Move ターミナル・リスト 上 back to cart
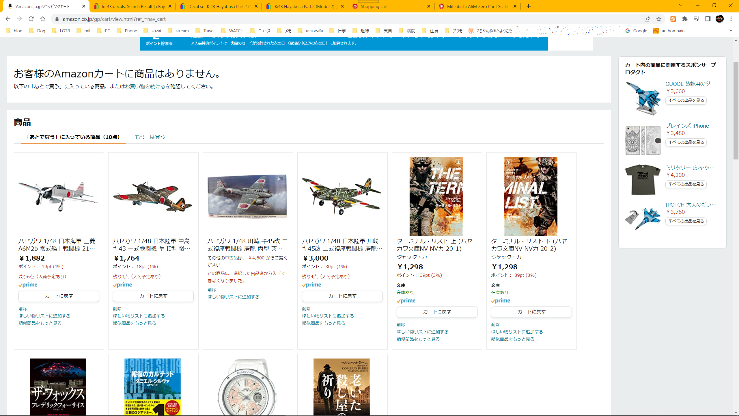 [x=437, y=312]
